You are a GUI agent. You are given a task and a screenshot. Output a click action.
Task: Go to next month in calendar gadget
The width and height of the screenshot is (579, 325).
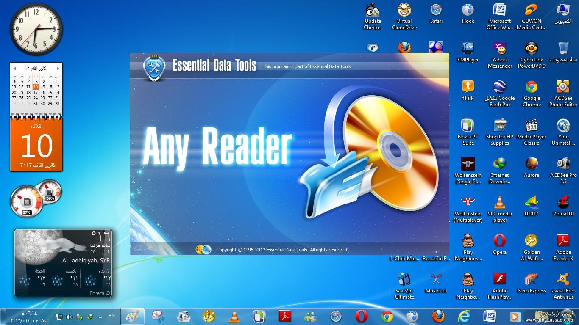(58, 68)
